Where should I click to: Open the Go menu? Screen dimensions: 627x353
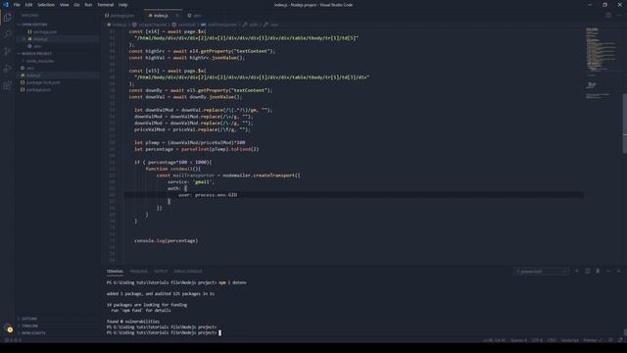76,5
